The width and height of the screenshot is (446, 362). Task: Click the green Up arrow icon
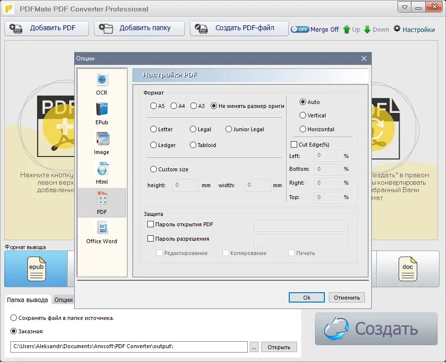347,29
